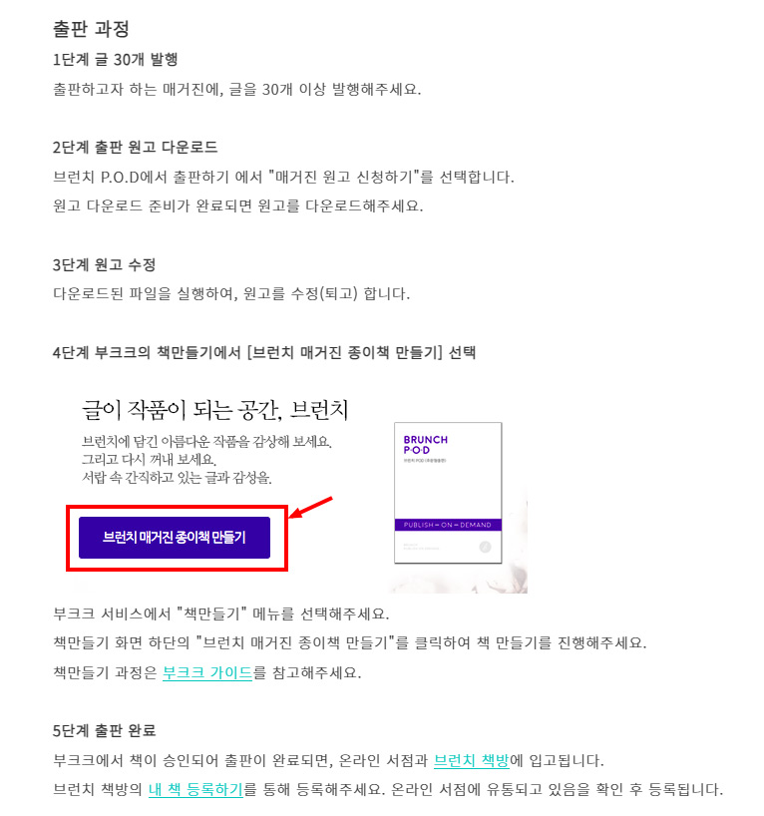Select the BRUNCH P.O.D logo on cover
The height and width of the screenshot is (816, 764).
[x=425, y=445]
